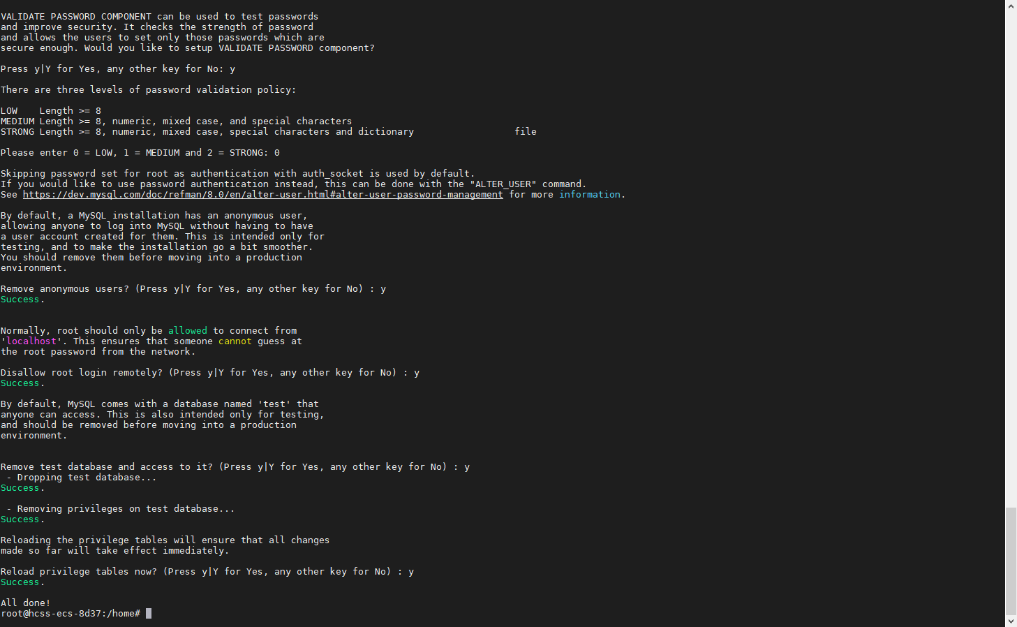Click the magenta 'localhost' text

[x=31, y=341]
